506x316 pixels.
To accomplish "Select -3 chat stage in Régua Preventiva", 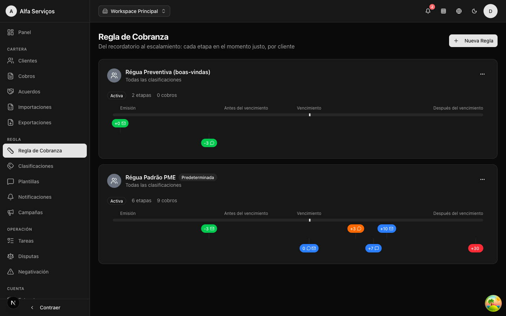I will tap(209, 143).
